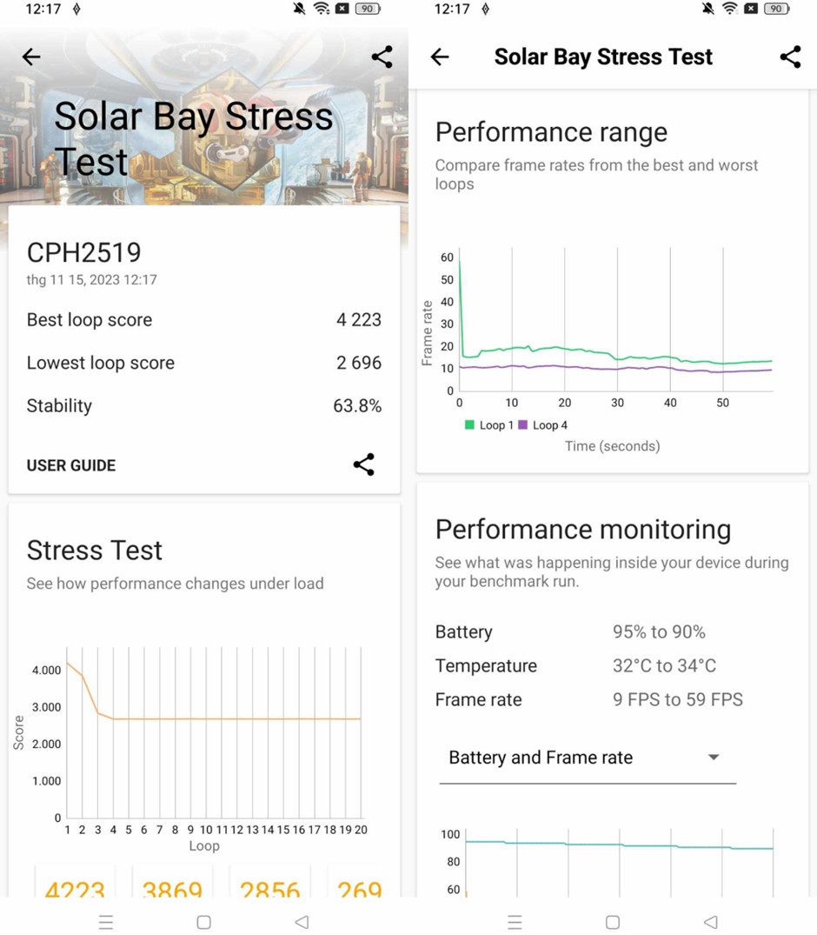Tap left screen home square nav icon
This screenshot has width=817, height=935.
(203, 922)
